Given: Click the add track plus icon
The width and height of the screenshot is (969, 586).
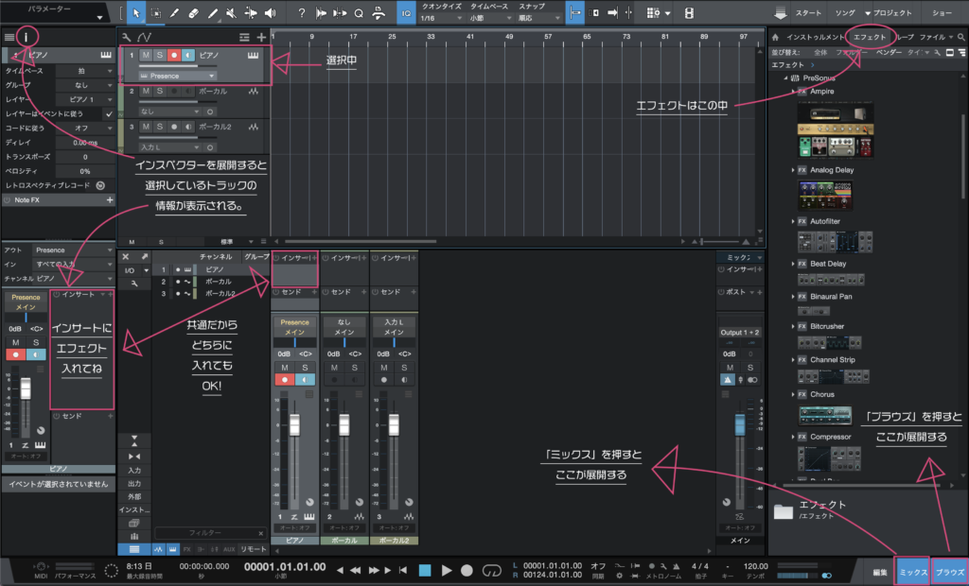Looking at the screenshot, I should click(261, 37).
